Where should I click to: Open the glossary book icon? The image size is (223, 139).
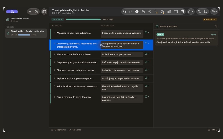coord(205,11)
